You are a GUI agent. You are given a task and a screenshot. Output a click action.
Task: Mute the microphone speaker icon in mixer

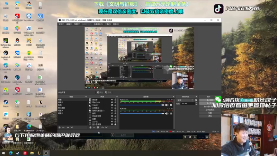coord(167,105)
